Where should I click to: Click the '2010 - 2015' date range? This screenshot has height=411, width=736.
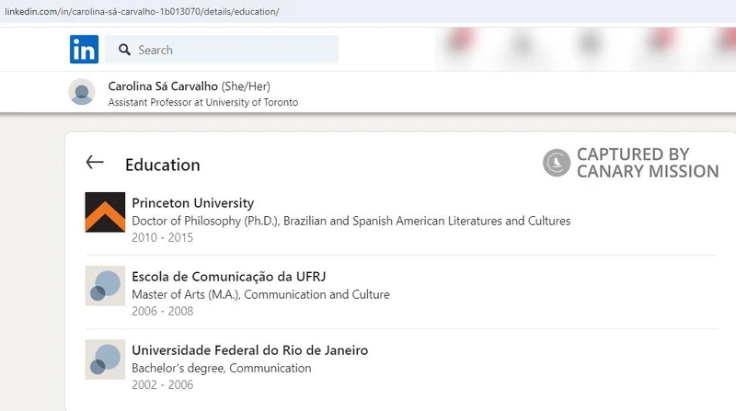(163, 237)
